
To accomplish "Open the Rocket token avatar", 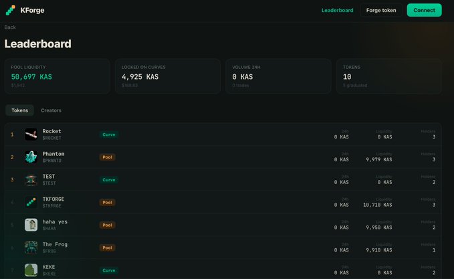I will pyautogui.click(x=31, y=134).
